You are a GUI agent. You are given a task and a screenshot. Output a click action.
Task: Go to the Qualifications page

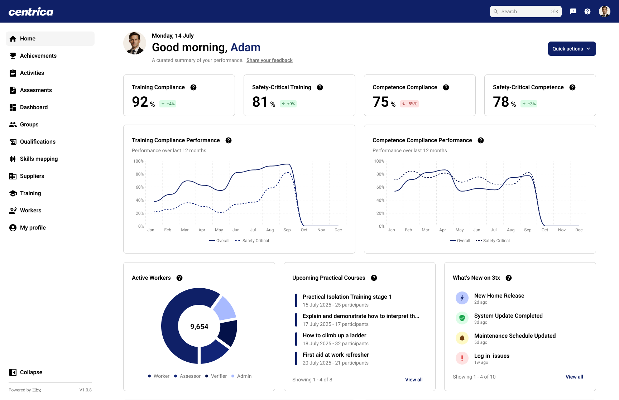click(38, 142)
